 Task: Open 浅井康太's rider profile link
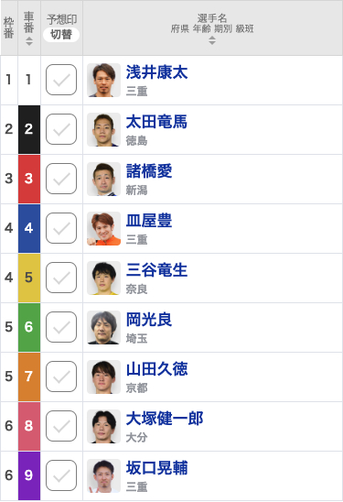[156, 72]
